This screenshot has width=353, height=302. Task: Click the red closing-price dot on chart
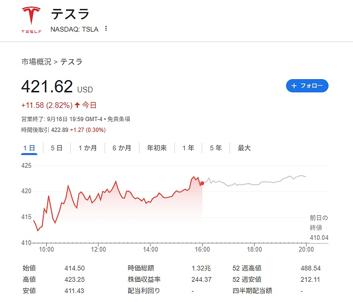[202, 183]
